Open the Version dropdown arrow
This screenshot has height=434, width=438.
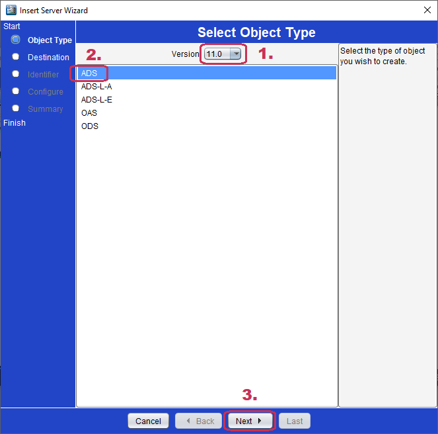point(235,54)
